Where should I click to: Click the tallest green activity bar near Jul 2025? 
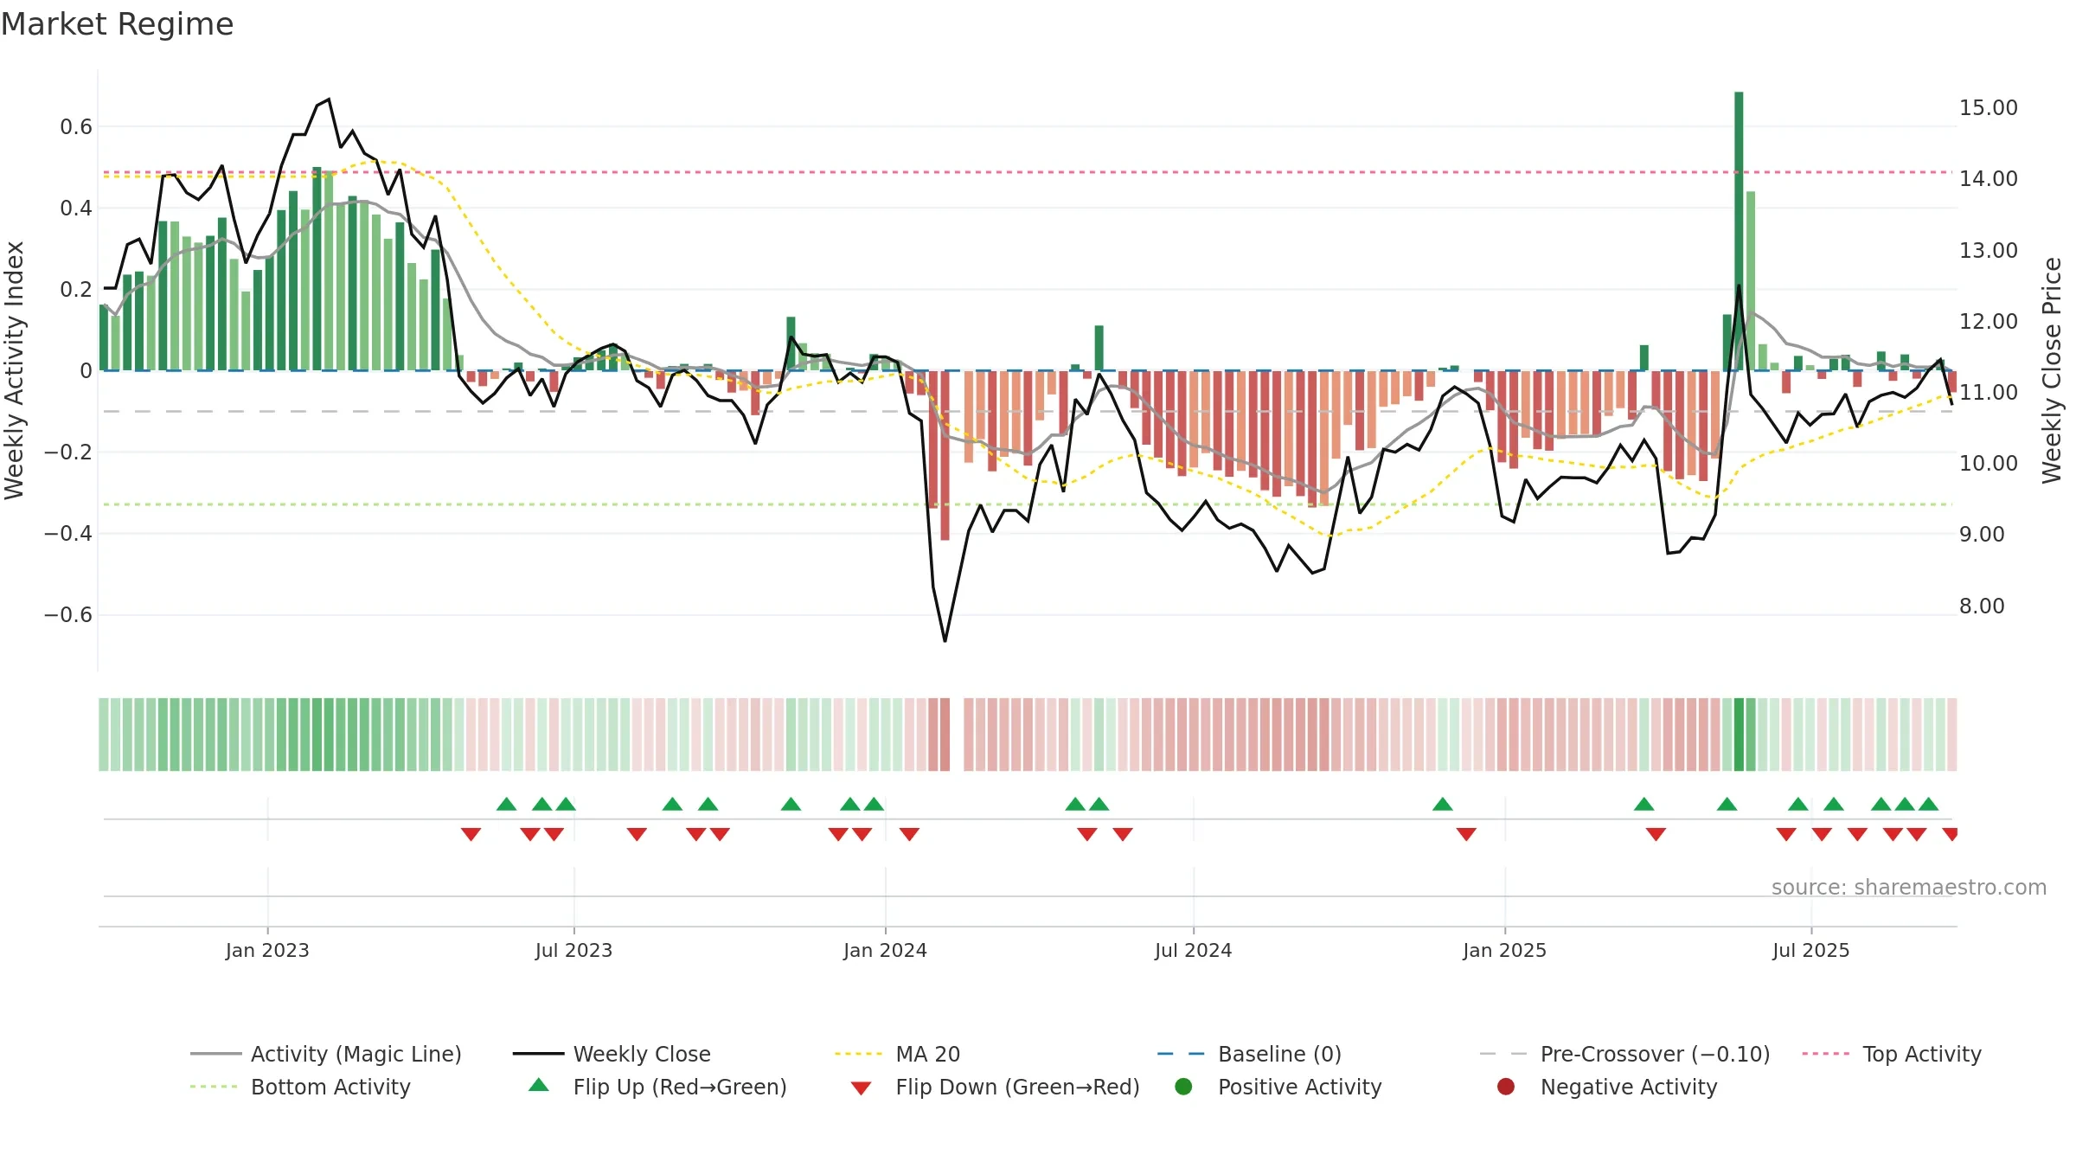[x=1739, y=231]
